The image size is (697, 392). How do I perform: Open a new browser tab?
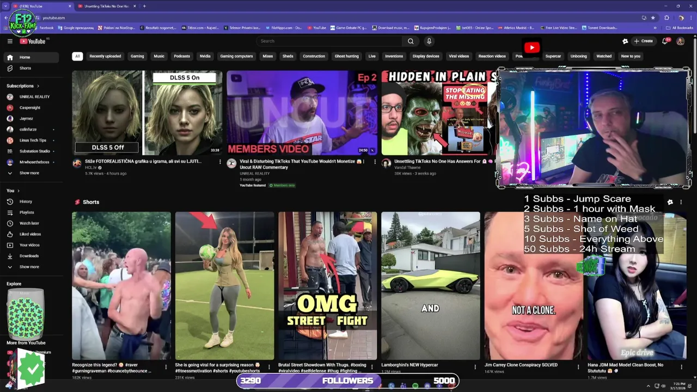point(144,6)
